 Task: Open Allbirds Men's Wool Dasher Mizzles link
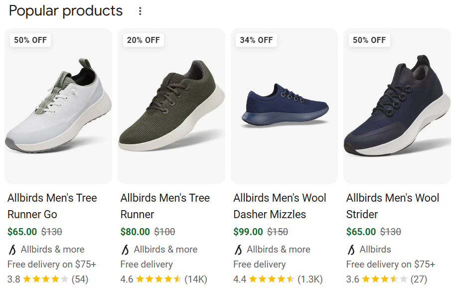[280, 206]
